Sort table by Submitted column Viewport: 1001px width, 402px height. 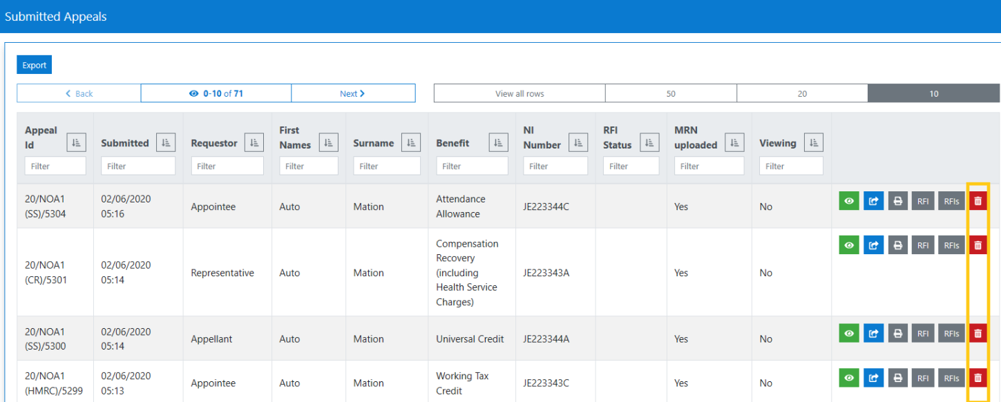[x=166, y=143]
